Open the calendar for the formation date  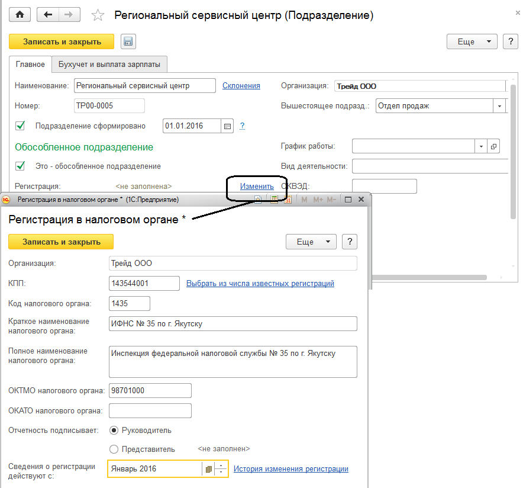(227, 126)
